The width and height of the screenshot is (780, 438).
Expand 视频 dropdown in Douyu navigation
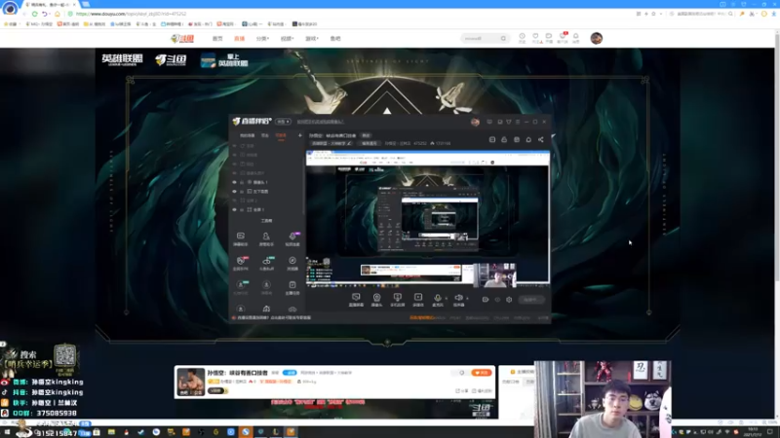coord(287,38)
